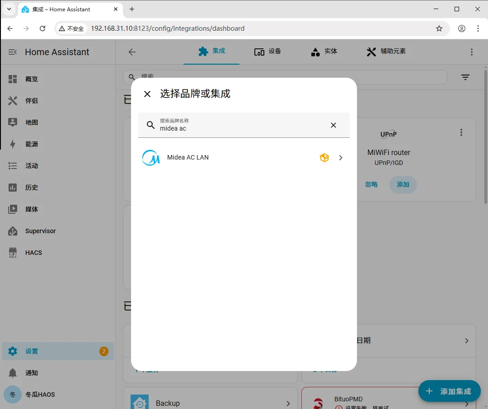Open the 冬瓜HAOS user profile
488x409 pixels.
(x=57, y=395)
